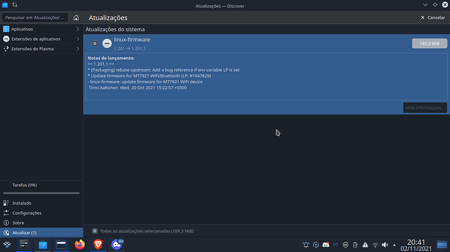Click the linux-firmware package icon
The height and width of the screenshot is (252, 450).
(107, 43)
